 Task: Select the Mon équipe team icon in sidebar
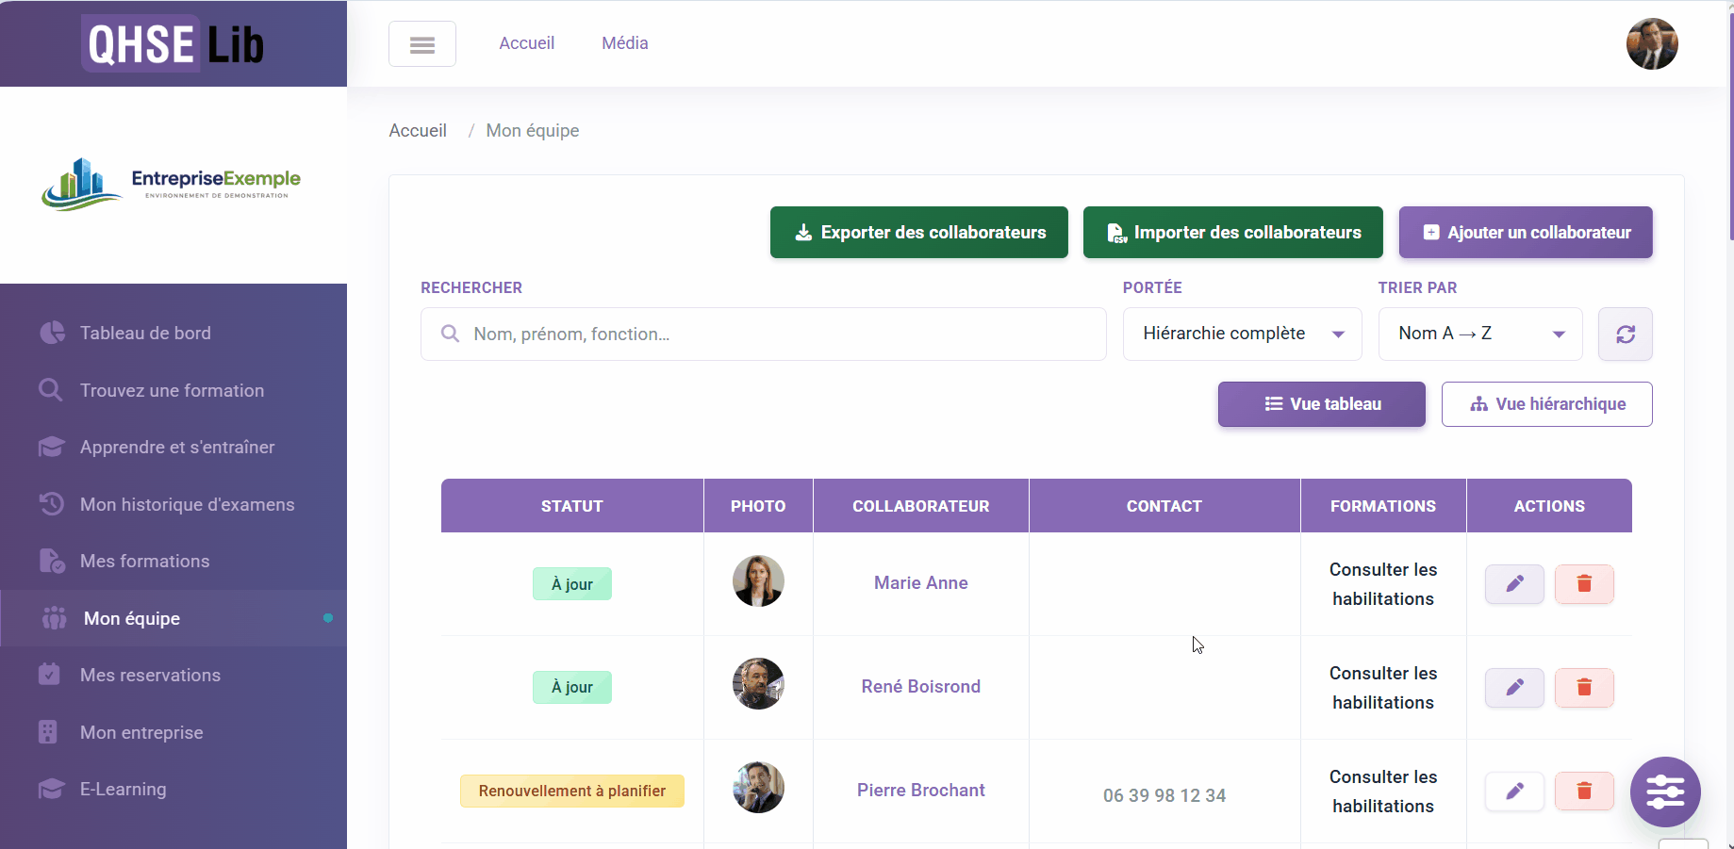[x=52, y=618]
